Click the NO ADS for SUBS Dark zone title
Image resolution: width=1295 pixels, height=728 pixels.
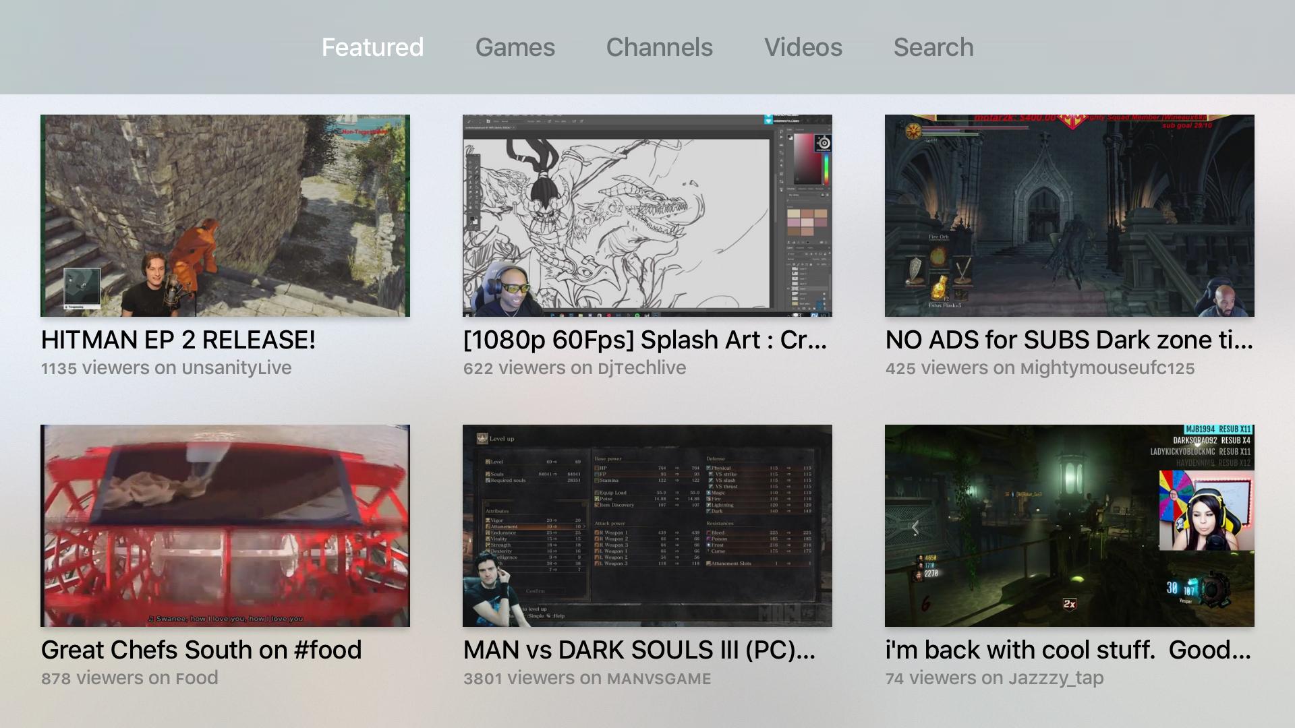(x=1069, y=340)
